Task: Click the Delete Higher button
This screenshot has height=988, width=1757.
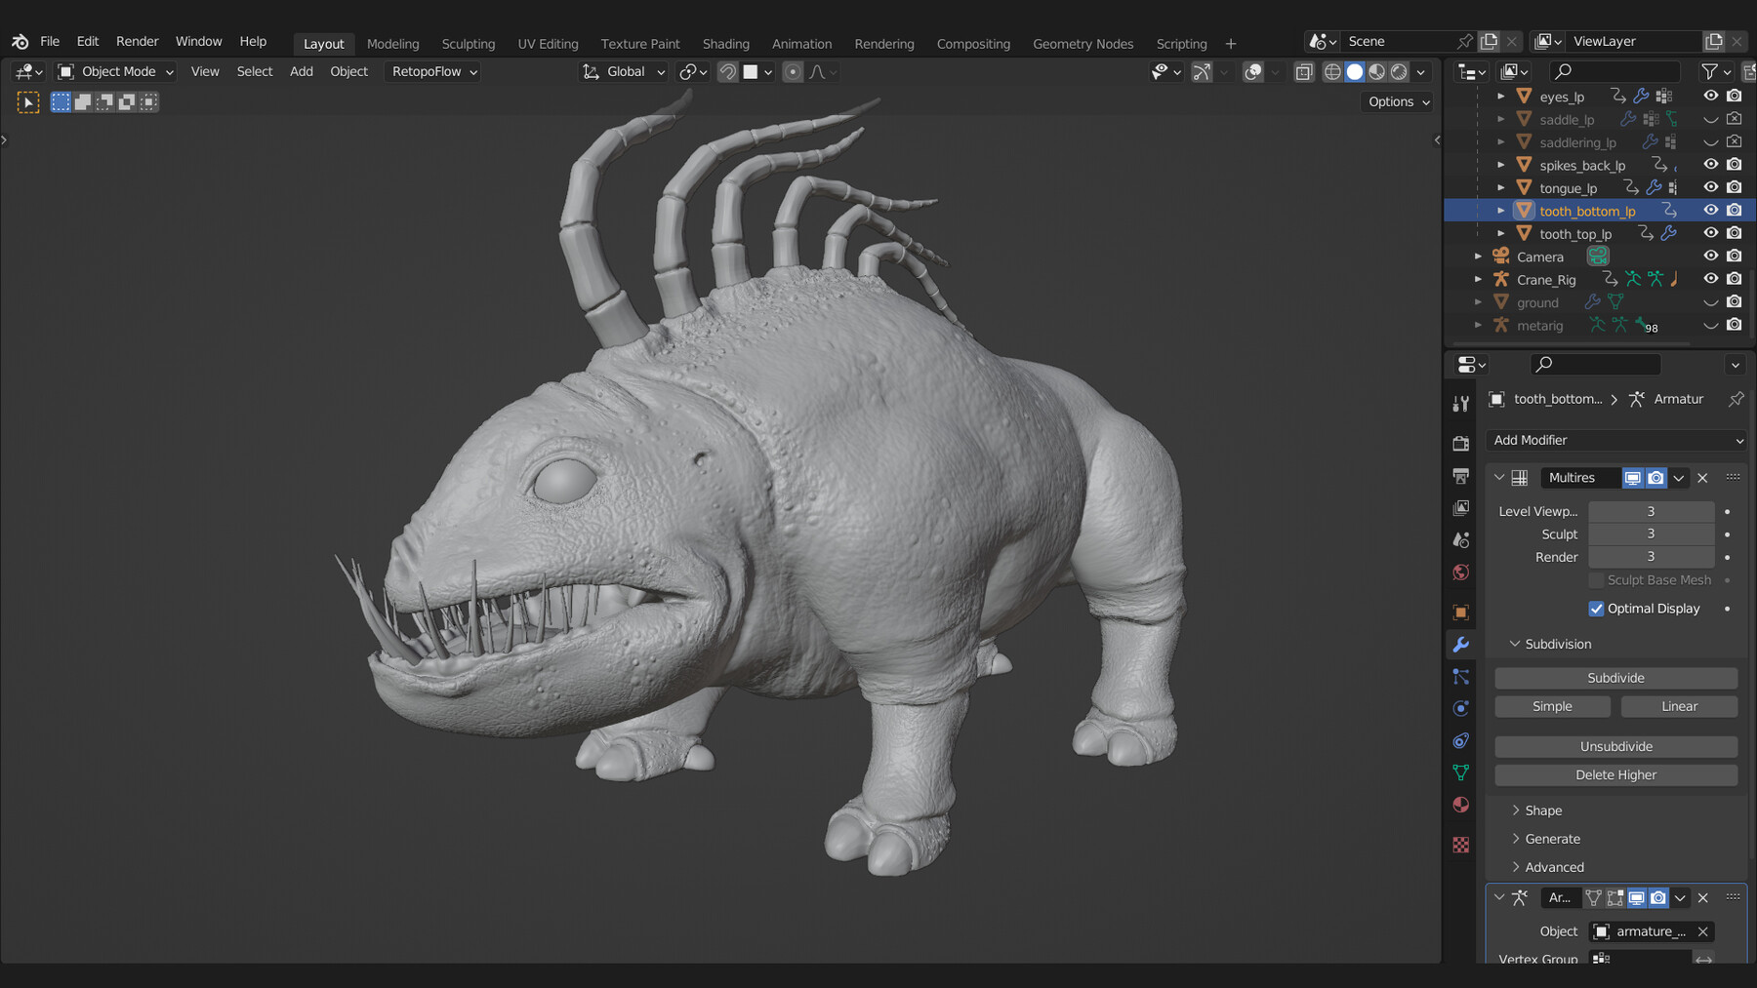Action: [1615, 774]
